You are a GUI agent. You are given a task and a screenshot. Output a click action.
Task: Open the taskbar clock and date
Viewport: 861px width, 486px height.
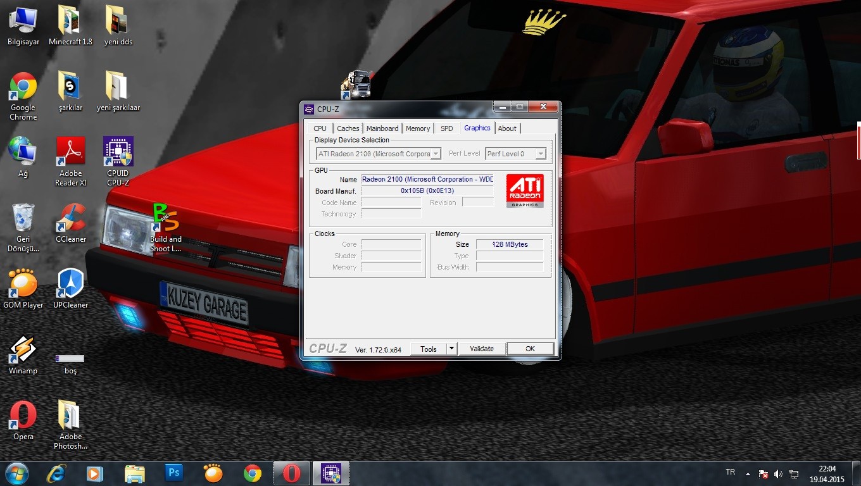pos(827,474)
